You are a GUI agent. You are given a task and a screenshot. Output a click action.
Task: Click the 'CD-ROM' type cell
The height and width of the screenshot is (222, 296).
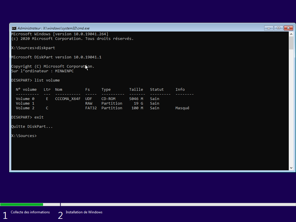(x=108, y=99)
